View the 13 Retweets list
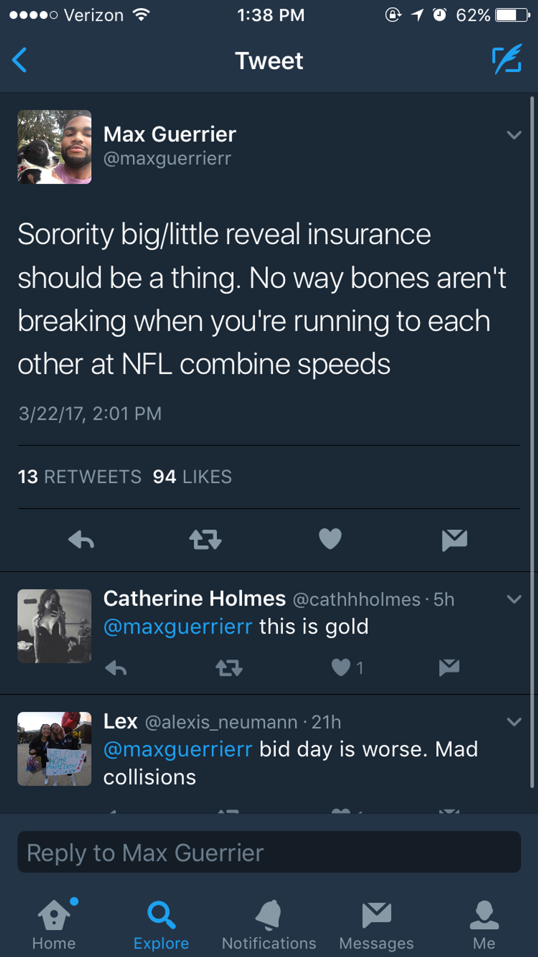Image resolution: width=538 pixels, height=957 pixels. pyautogui.click(x=80, y=477)
